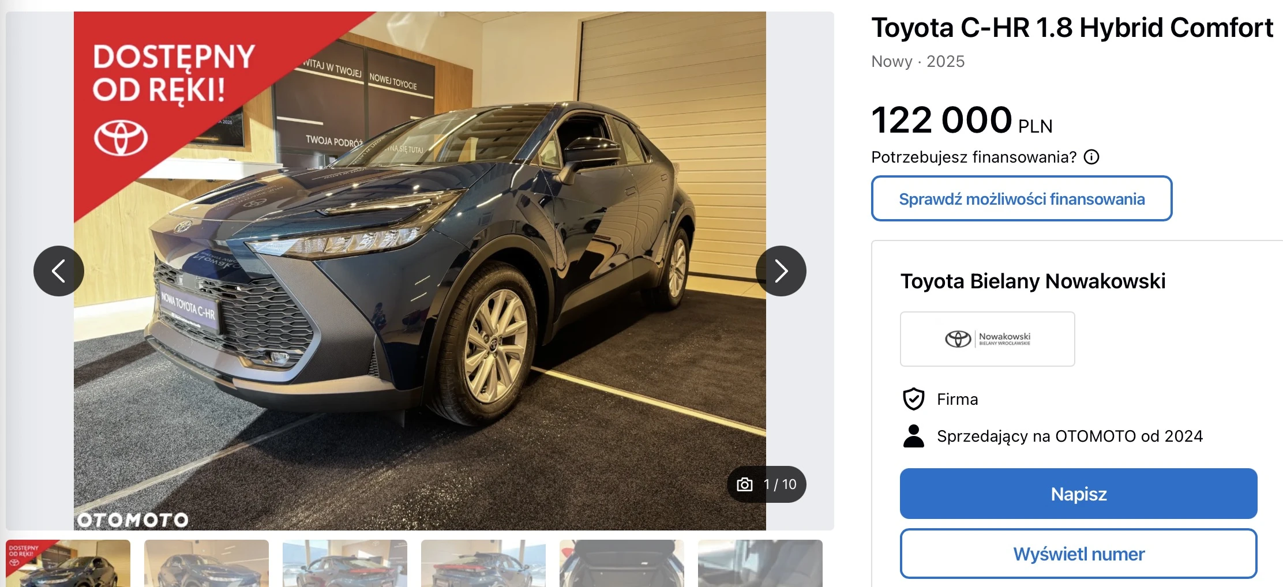Click the financing info circle icon
Image resolution: width=1283 pixels, height=587 pixels.
pyautogui.click(x=1091, y=157)
